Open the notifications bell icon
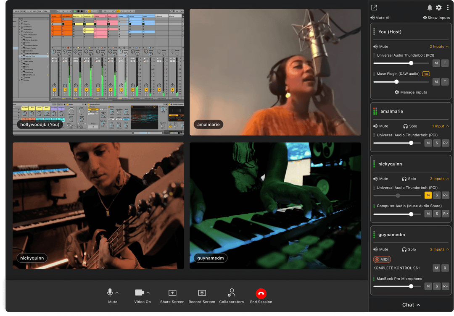Viewport: 454px width, 316px height. pos(430,7)
